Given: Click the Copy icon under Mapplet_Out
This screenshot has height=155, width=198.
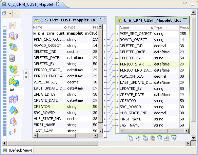Looking at the screenshot, I should pyautogui.click(x=145, y=138).
